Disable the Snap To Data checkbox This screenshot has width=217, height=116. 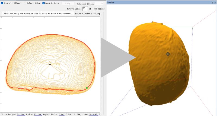(x=44, y=3)
